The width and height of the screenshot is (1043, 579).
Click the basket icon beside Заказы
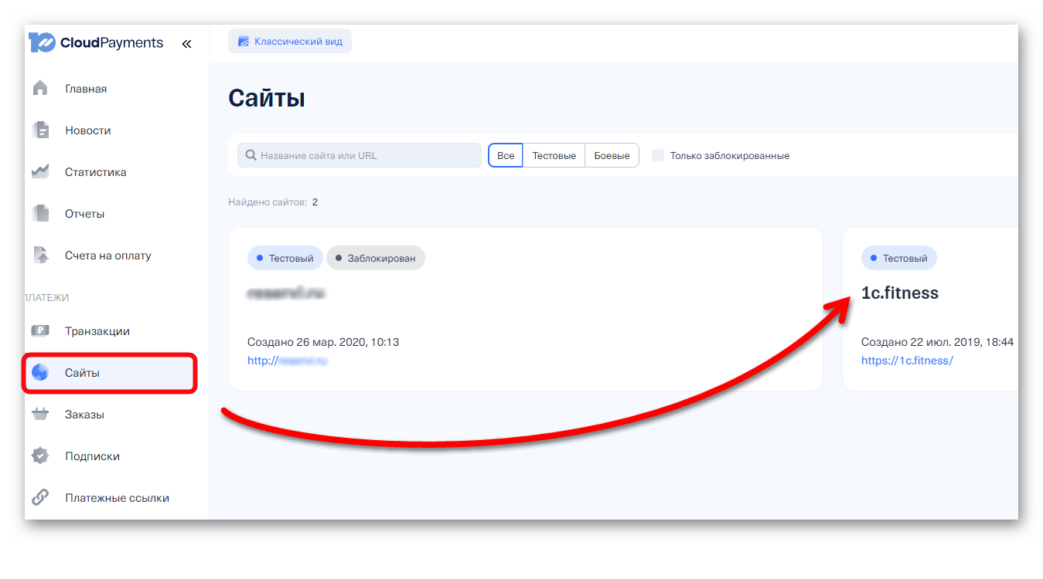pyautogui.click(x=40, y=415)
